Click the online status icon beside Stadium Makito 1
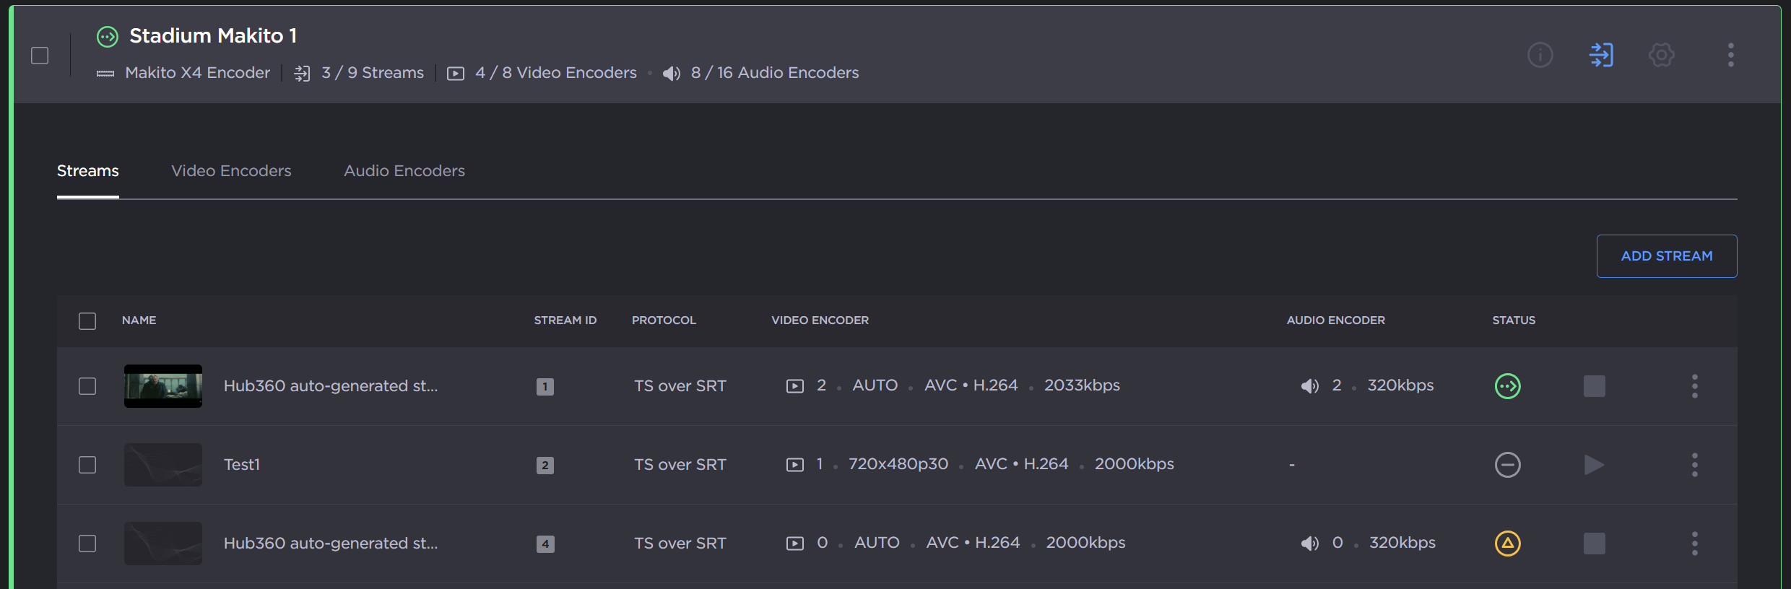Image resolution: width=1791 pixels, height=589 pixels. coord(108,37)
